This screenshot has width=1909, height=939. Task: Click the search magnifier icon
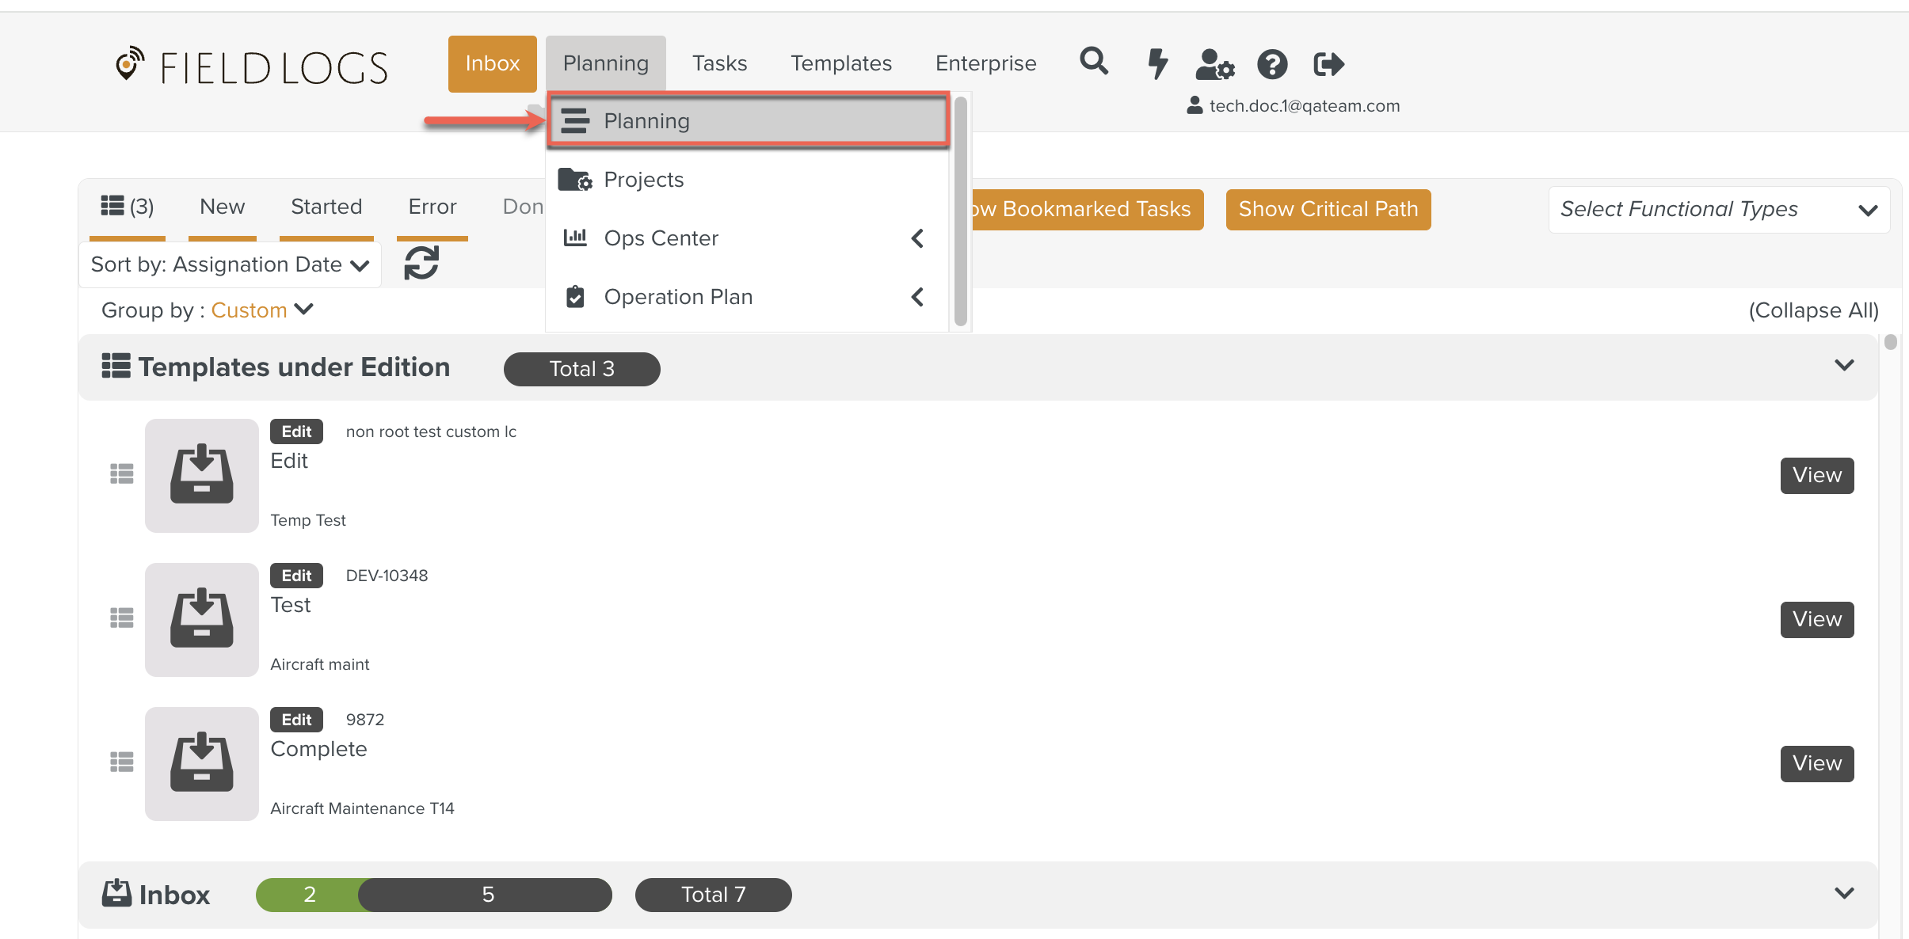[x=1094, y=62]
